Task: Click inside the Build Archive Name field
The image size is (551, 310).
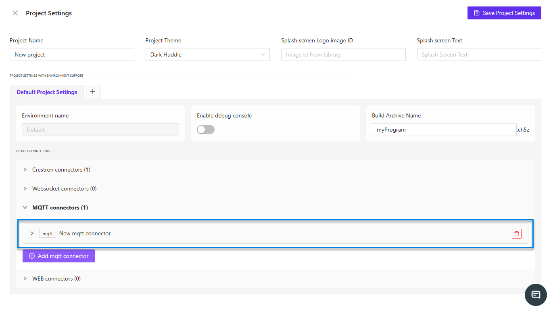Action: pos(444,129)
